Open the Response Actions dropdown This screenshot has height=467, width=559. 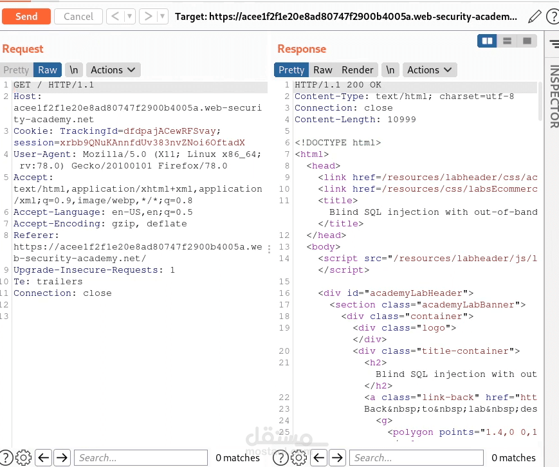pos(430,70)
